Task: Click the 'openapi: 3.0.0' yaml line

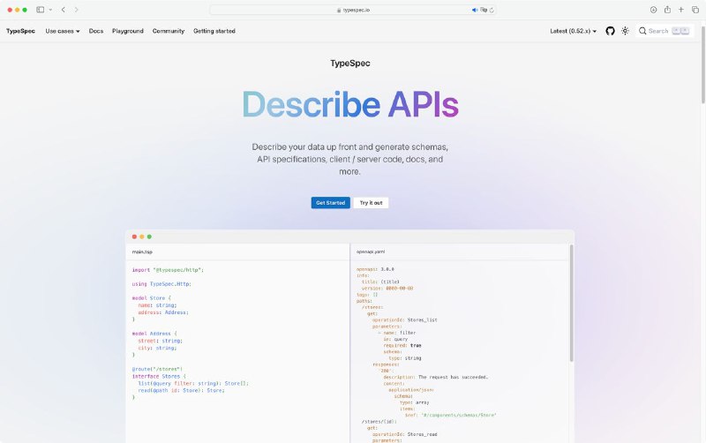Action: [375, 269]
